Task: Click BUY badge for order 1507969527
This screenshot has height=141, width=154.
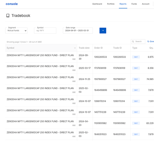Action: 136,79
